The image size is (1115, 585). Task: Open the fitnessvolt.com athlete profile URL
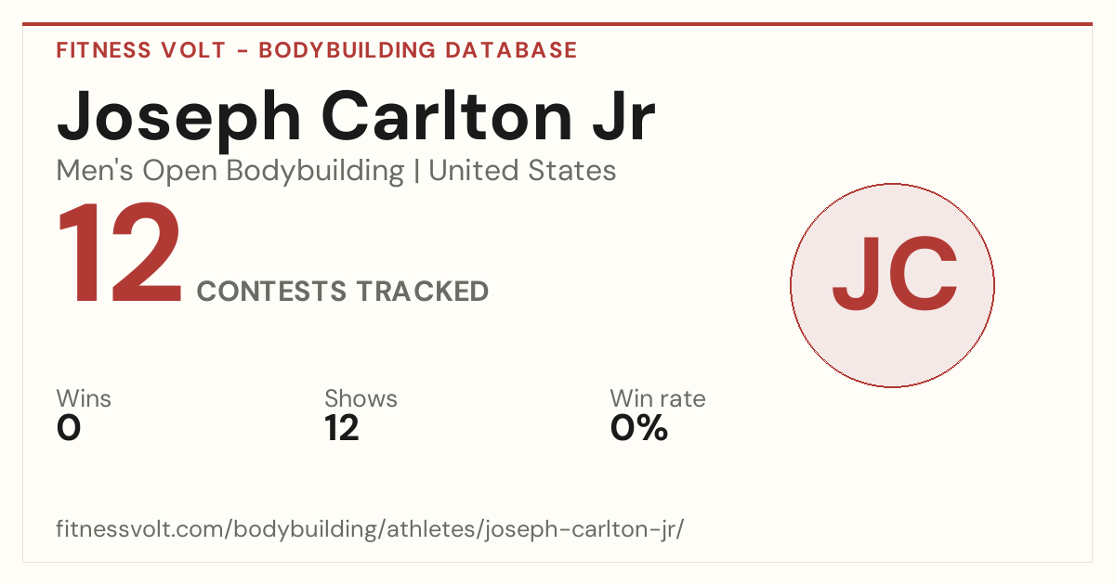371,530
